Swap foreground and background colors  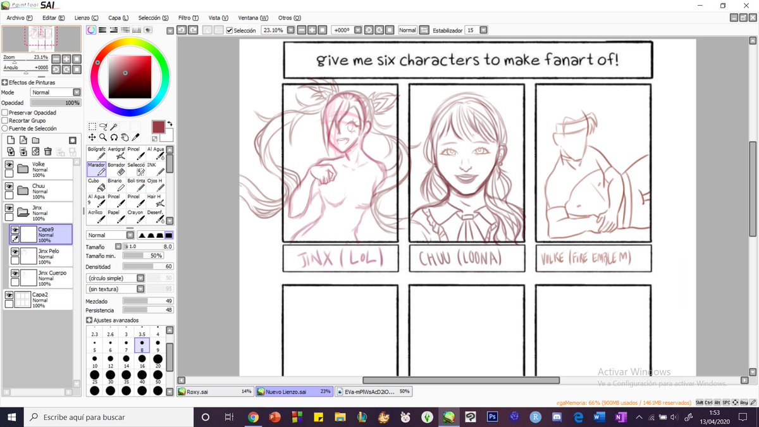click(x=170, y=123)
